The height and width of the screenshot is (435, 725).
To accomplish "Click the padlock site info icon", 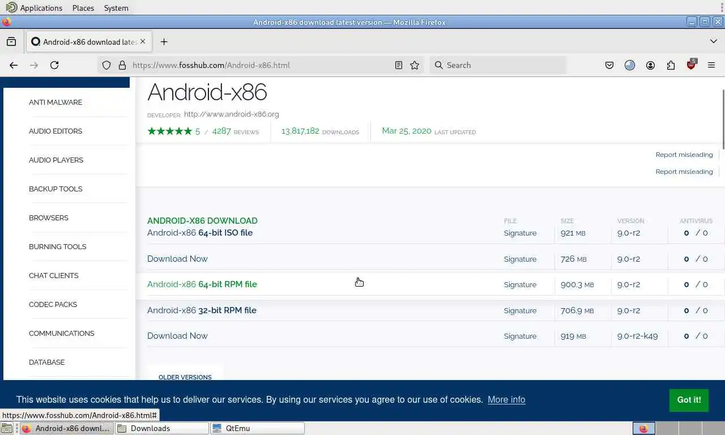I will [x=122, y=65].
